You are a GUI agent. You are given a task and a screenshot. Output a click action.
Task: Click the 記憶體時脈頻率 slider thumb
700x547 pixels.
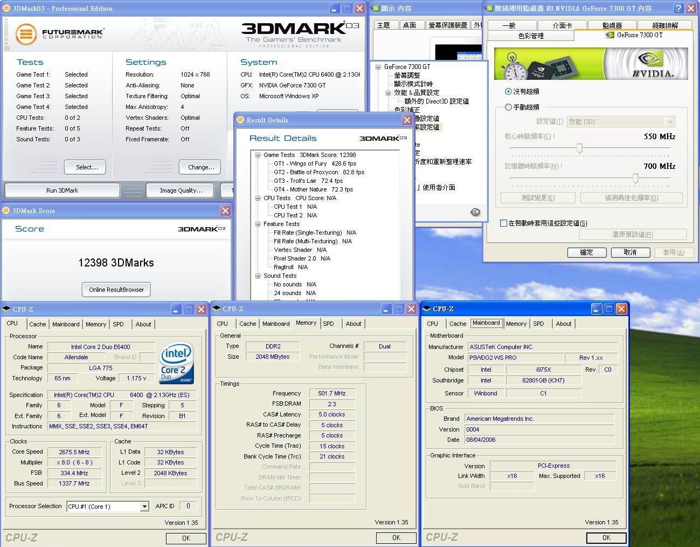[635, 178]
